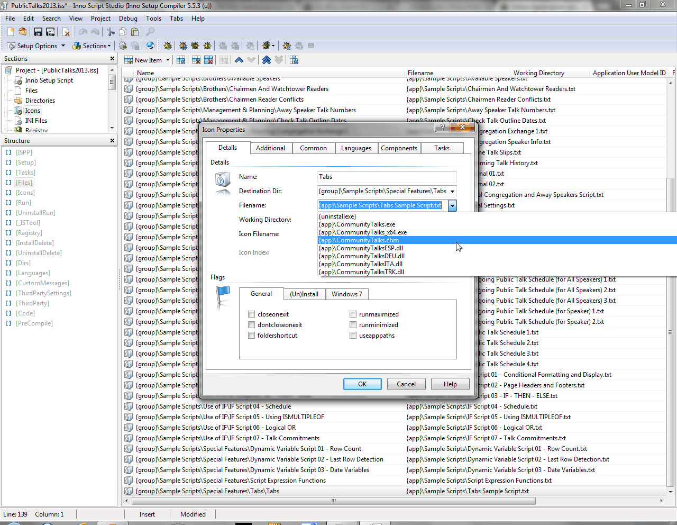
Task: Click the Paste clipboard icon
Action: coord(135,32)
